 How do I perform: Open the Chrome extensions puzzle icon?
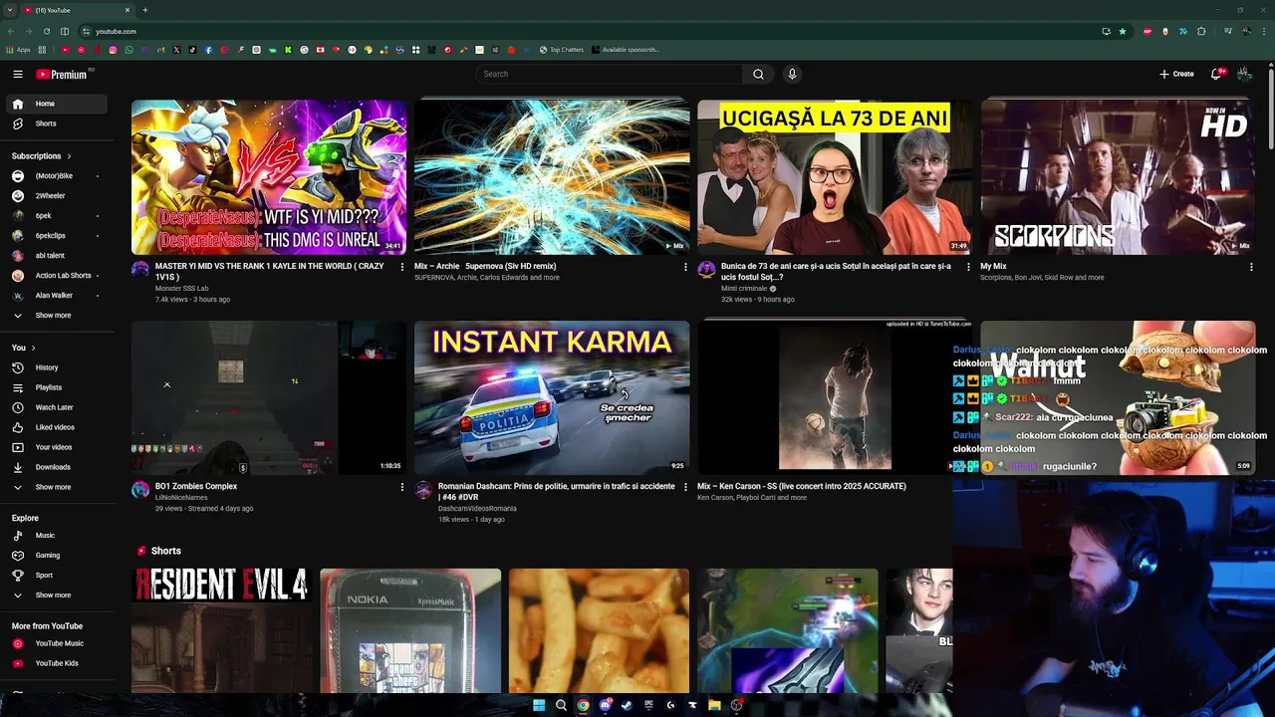[x=1201, y=31]
